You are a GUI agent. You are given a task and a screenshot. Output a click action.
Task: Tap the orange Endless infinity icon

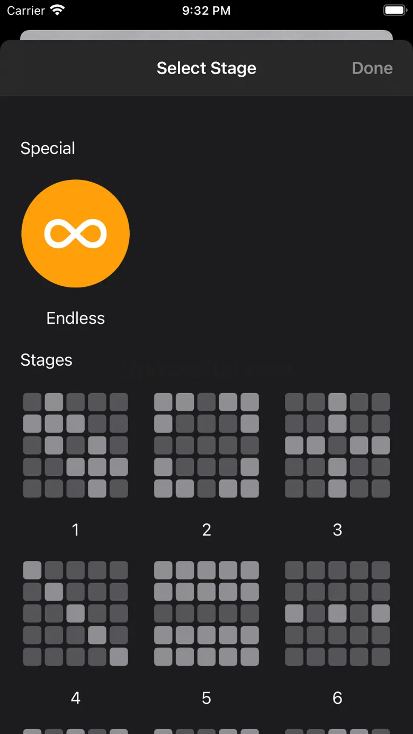pyautogui.click(x=75, y=233)
